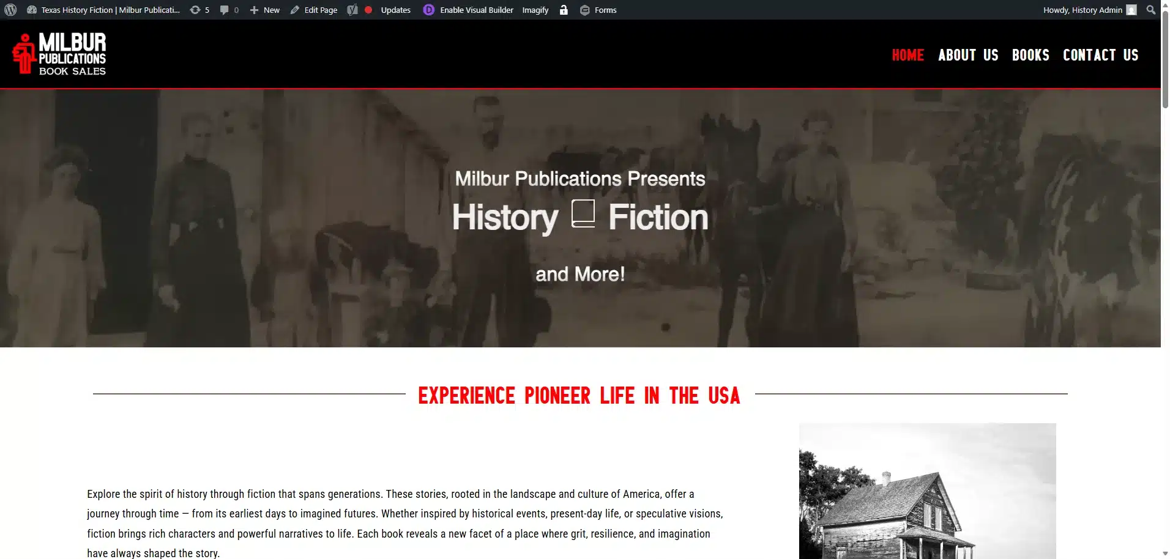Click the search magnifier in admin bar
Image resolution: width=1170 pixels, height=559 pixels.
(x=1150, y=10)
